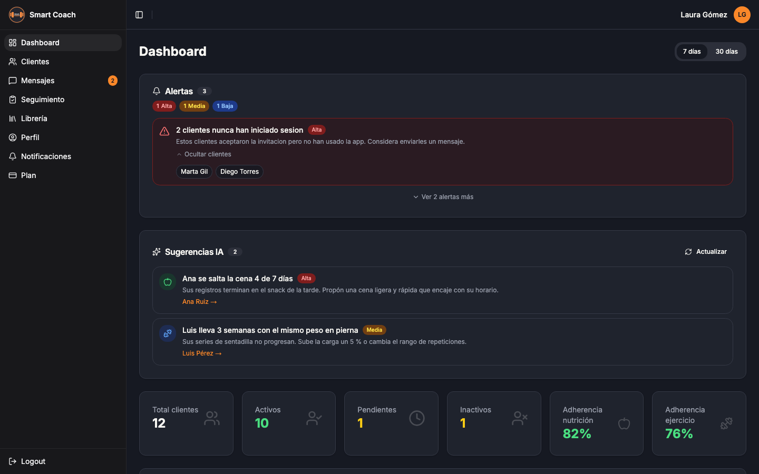Image resolution: width=759 pixels, height=474 pixels.
Task: Go to Clientes in the sidebar
Action: (x=63, y=62)
